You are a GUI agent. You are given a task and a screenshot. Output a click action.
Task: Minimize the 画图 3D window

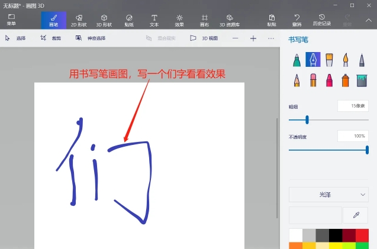(336, 5)
